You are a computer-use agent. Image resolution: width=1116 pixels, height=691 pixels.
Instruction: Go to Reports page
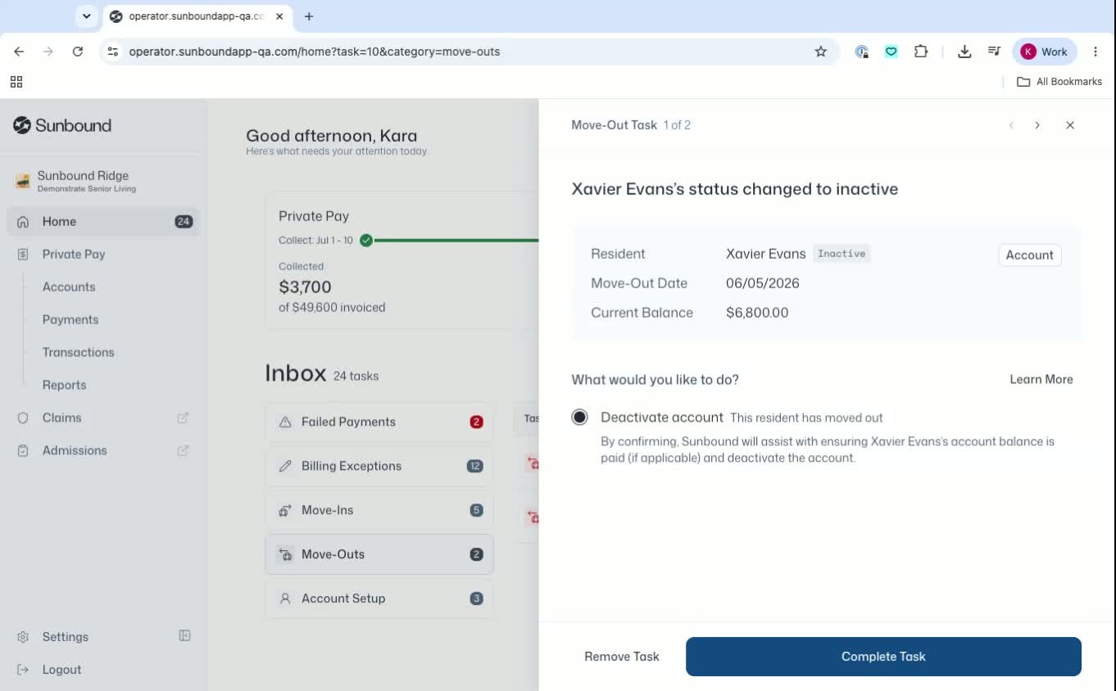[64, 385]
